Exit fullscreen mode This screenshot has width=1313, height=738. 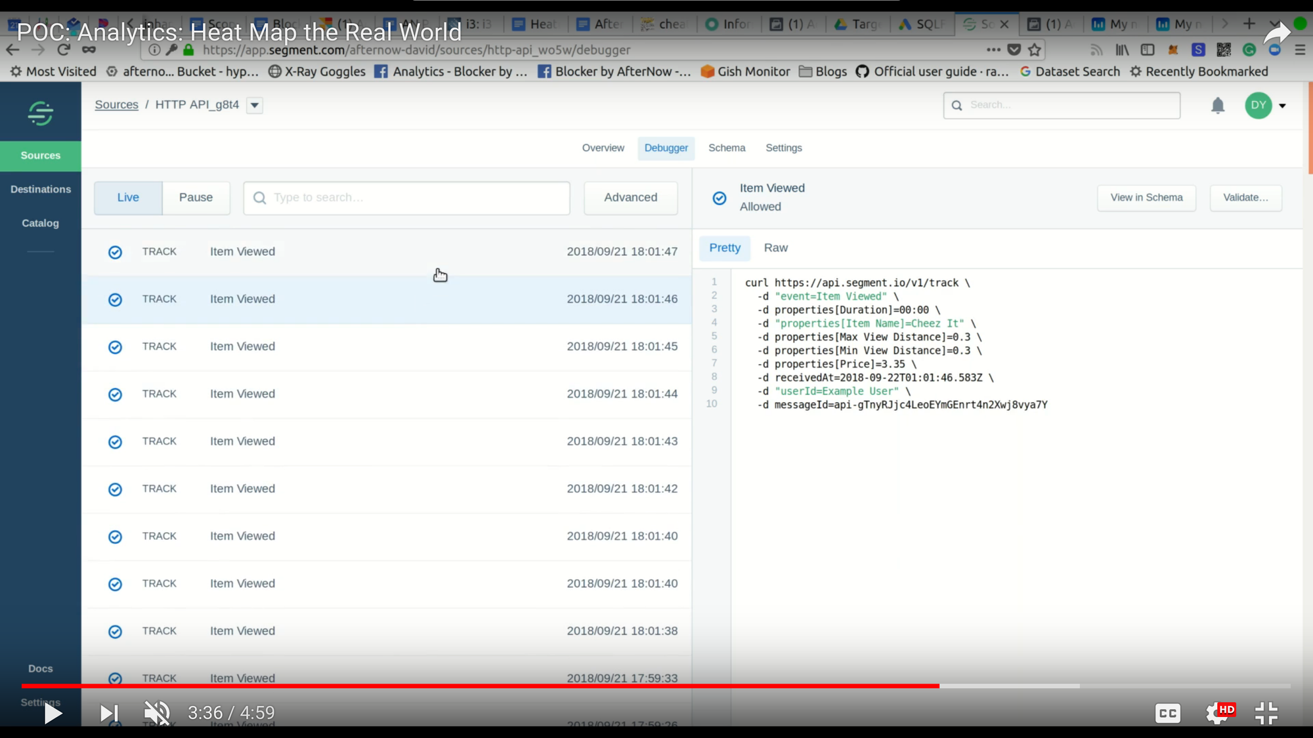pyautogui.click(x=1266, y=713)
